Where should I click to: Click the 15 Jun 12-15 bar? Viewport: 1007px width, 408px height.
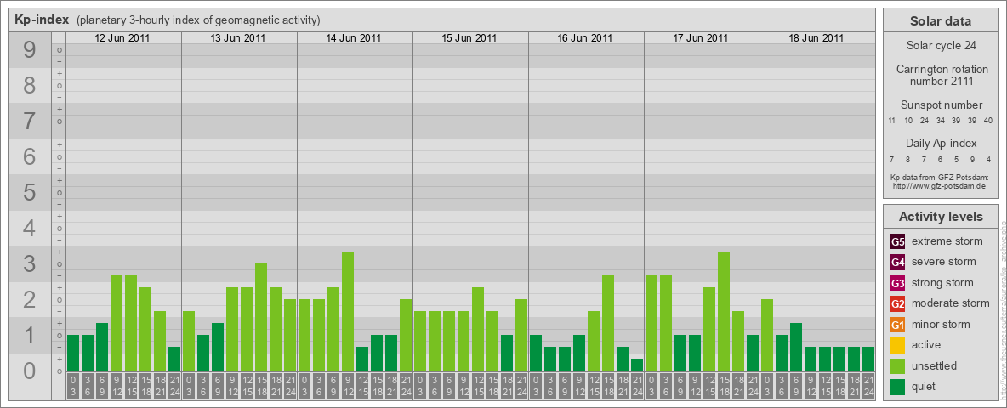coord(477,329)
